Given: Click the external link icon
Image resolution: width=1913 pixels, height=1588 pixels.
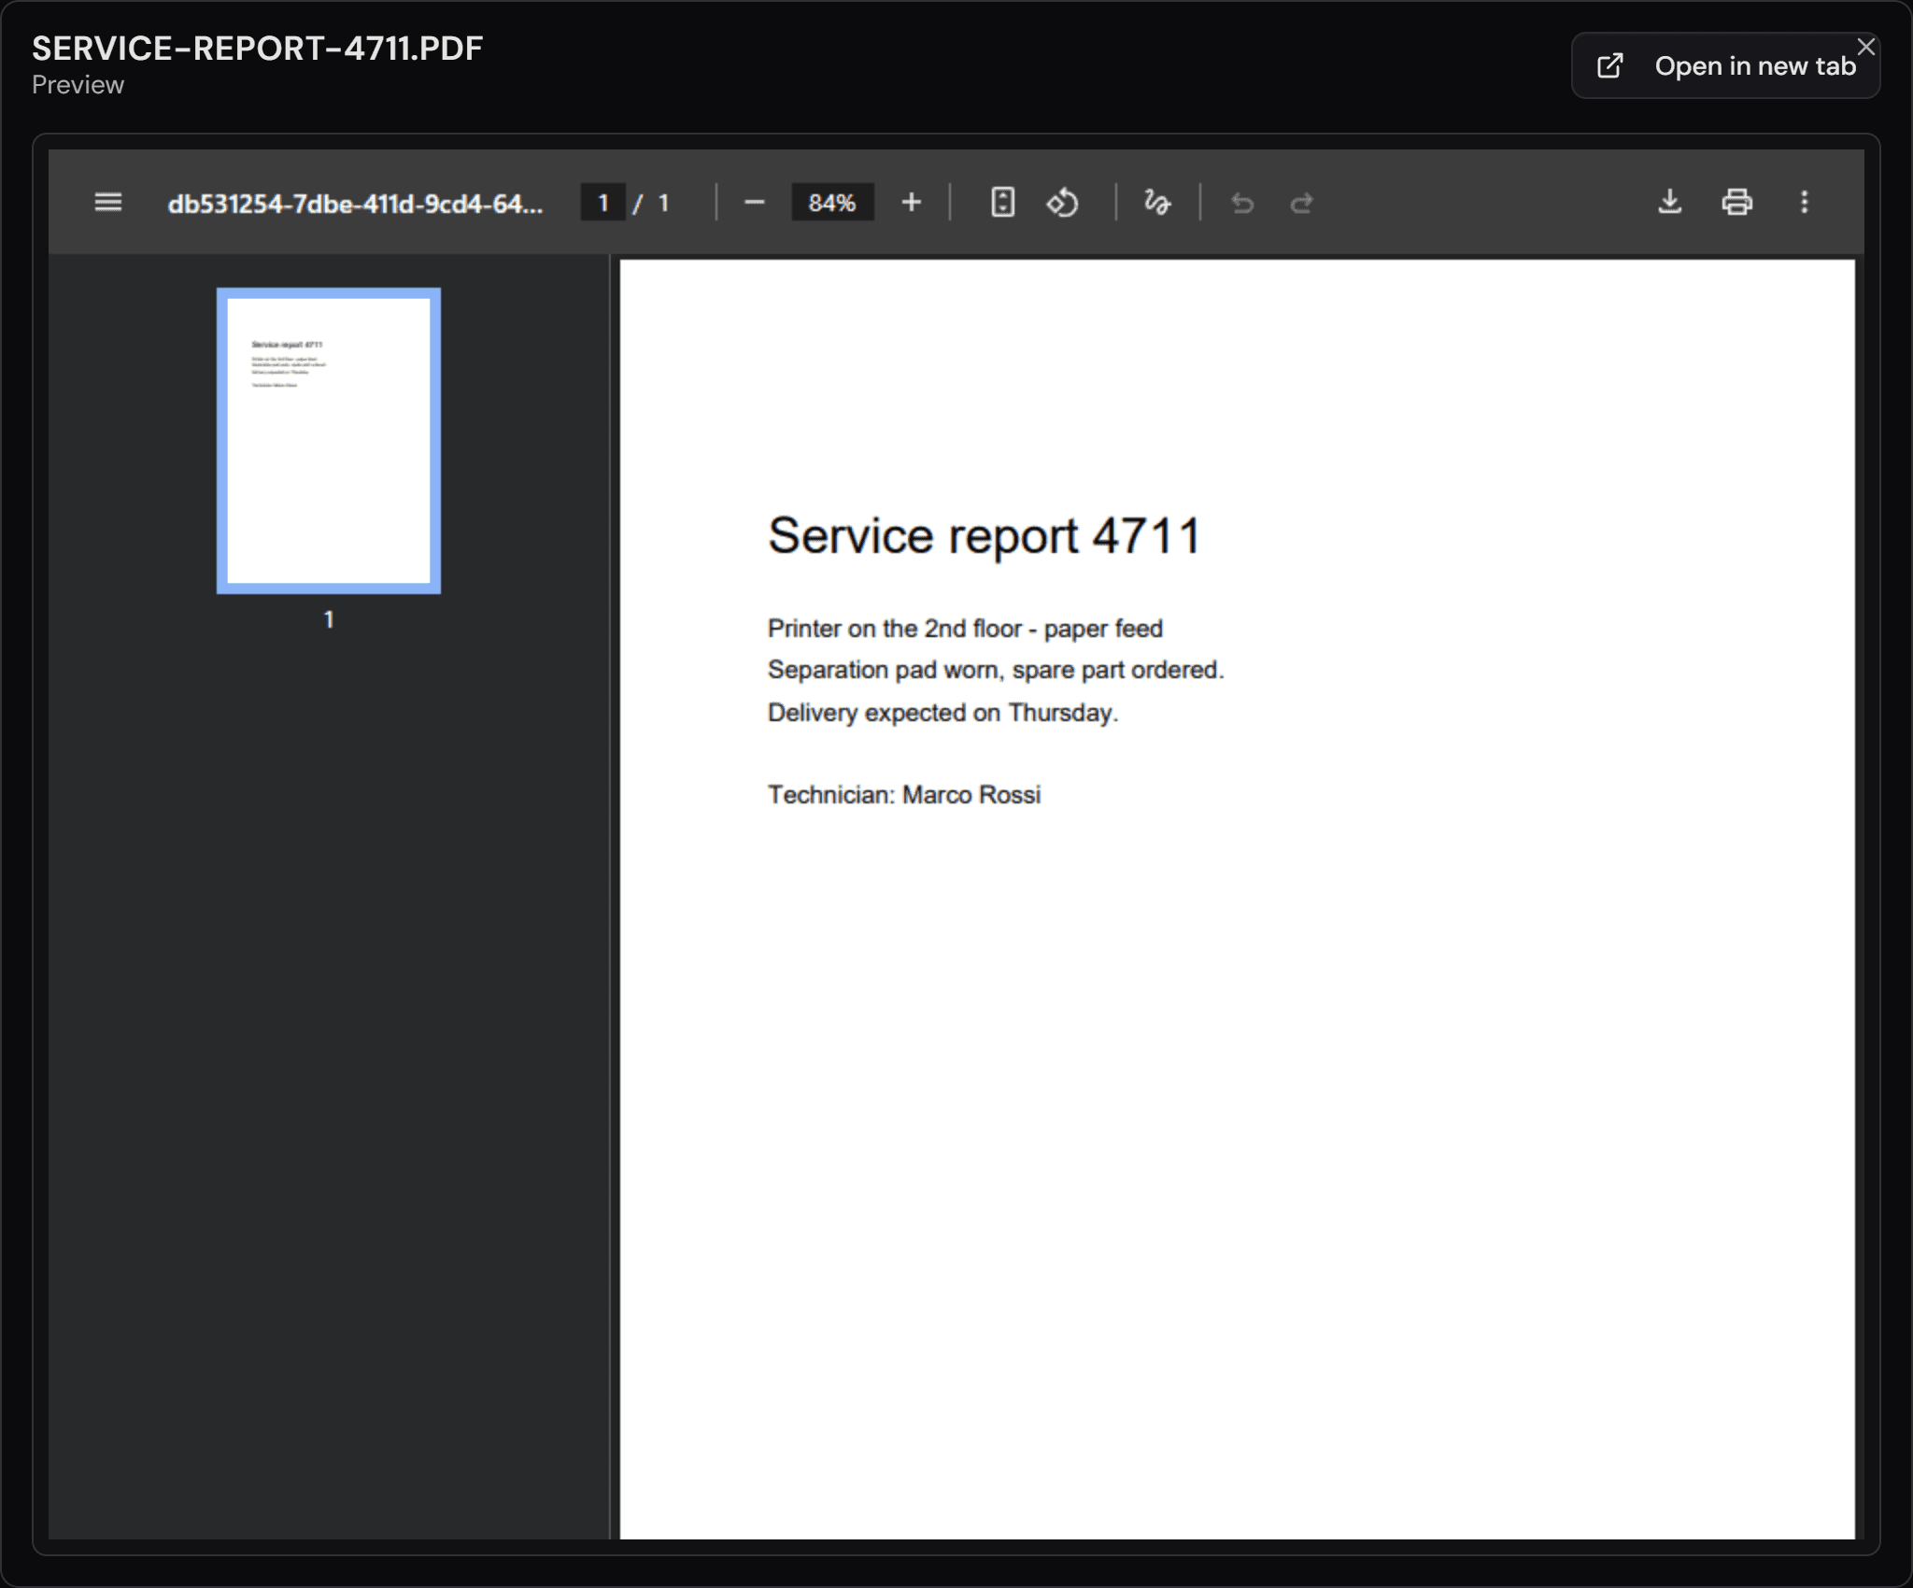Looking at the screenshot, I should click(x=1610, y=66).
